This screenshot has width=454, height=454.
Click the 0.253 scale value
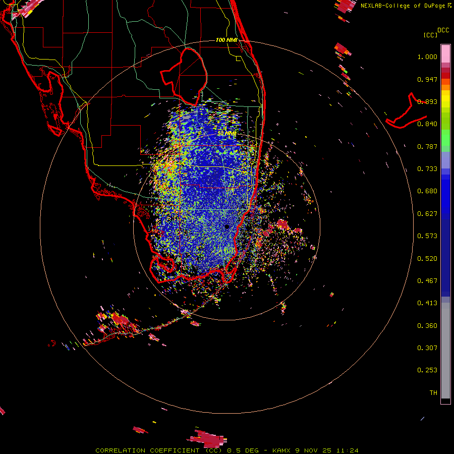pos(427,370)
